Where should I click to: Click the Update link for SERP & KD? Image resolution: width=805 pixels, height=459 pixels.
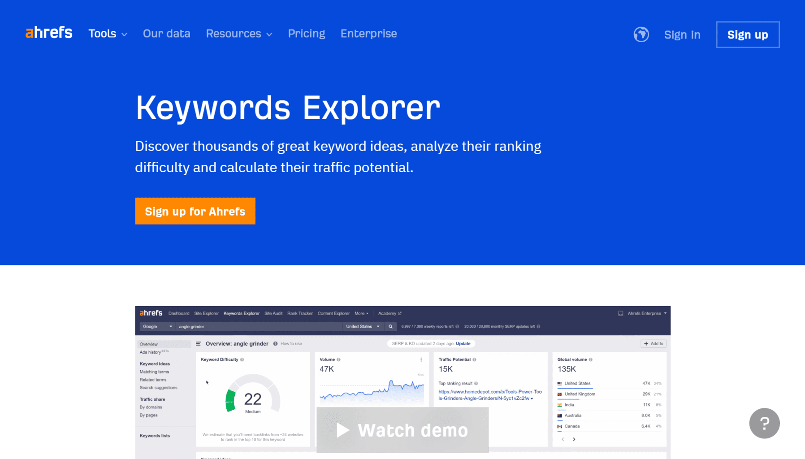(463, 344)
